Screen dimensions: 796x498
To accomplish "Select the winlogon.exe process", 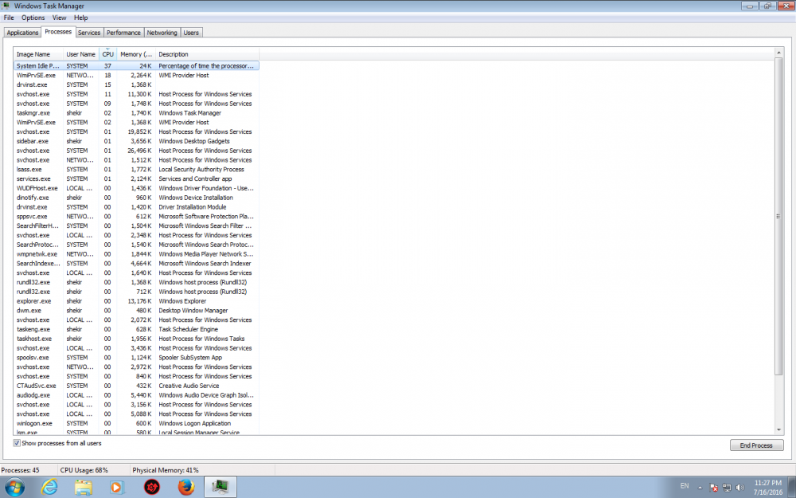I will 136,423.
